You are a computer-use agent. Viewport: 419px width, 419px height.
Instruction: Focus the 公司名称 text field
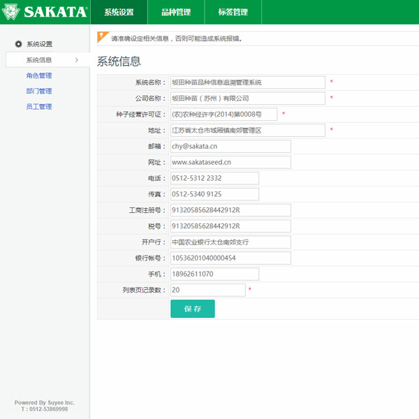click(x=247, y=98)
